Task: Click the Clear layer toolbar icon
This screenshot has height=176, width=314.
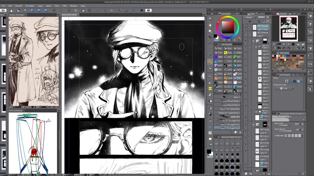Action: point(69,11)
